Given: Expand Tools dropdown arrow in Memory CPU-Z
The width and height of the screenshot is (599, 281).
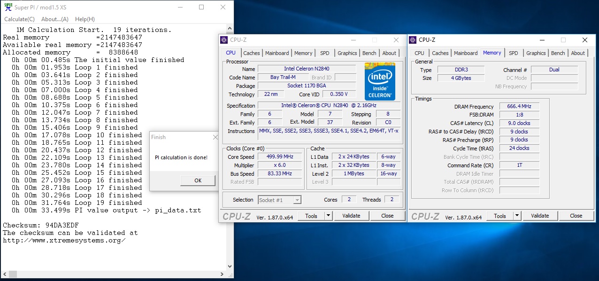Looking at the screenshot, I should (x=517, y=216).
